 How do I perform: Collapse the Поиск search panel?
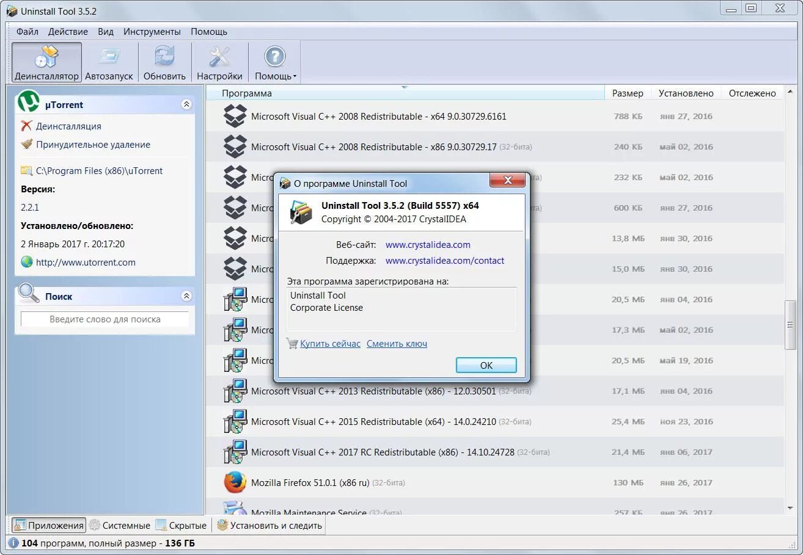coord(186,296)
